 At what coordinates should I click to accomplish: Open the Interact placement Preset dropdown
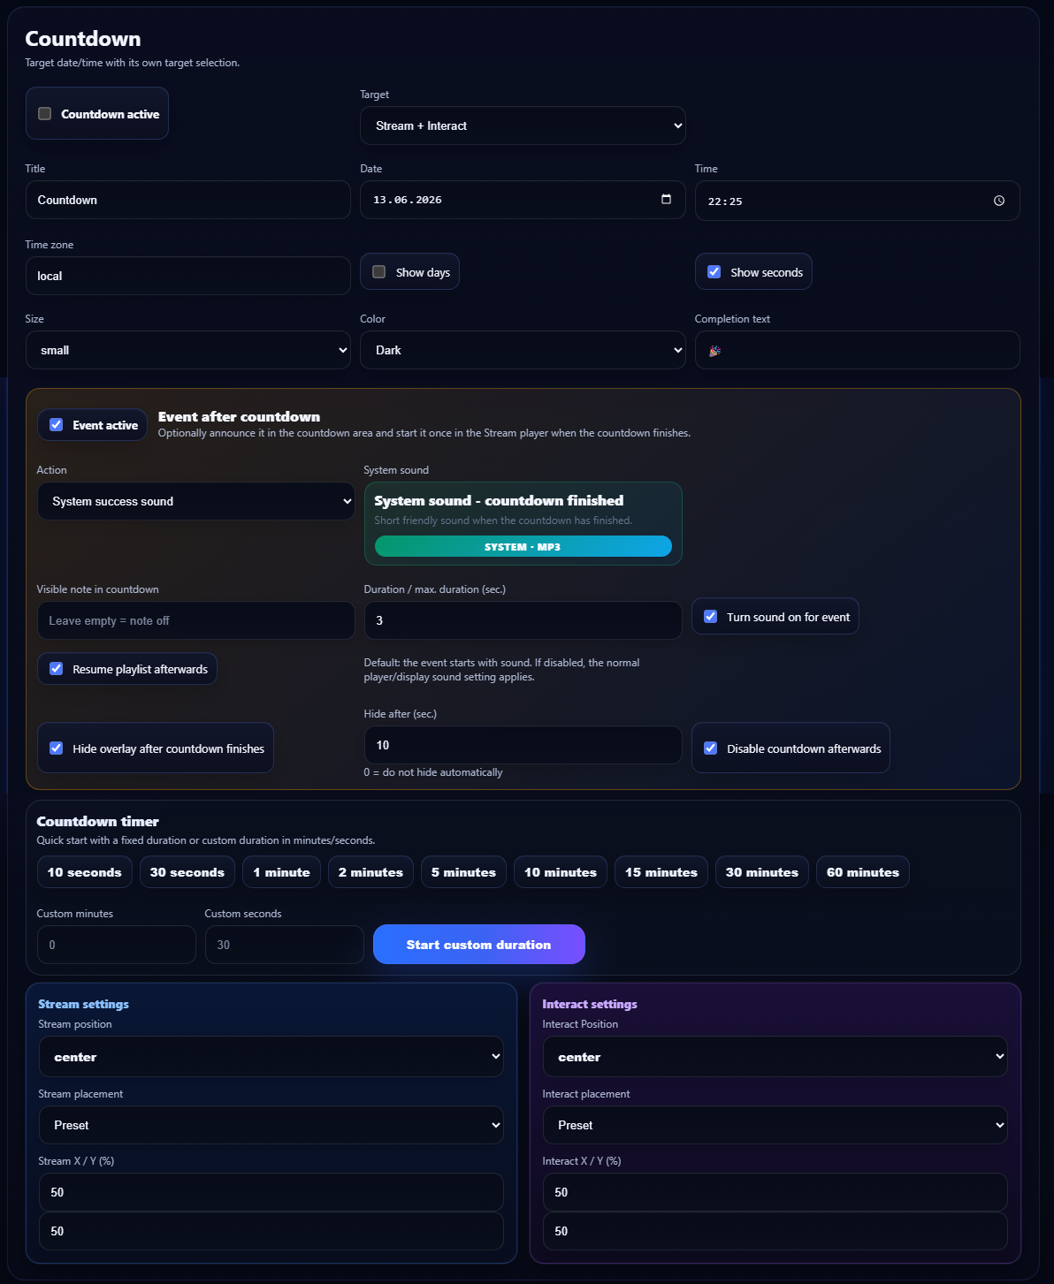(x=775, y=1125)
